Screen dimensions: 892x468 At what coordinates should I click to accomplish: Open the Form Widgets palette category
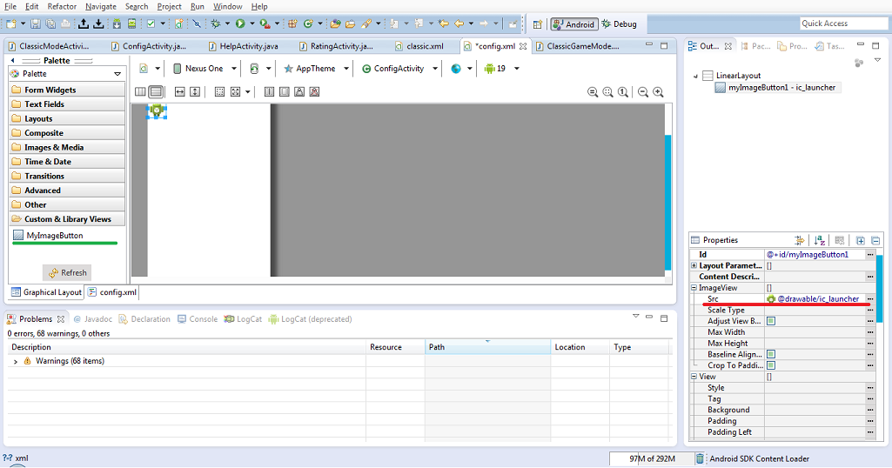coord(67,90)
